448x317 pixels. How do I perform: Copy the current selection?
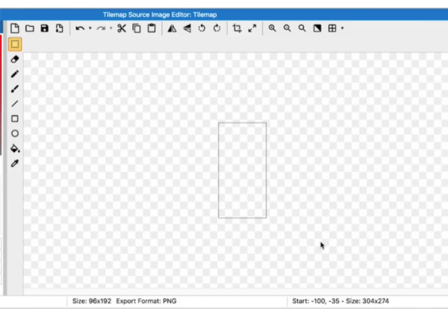tap(137, 28)
